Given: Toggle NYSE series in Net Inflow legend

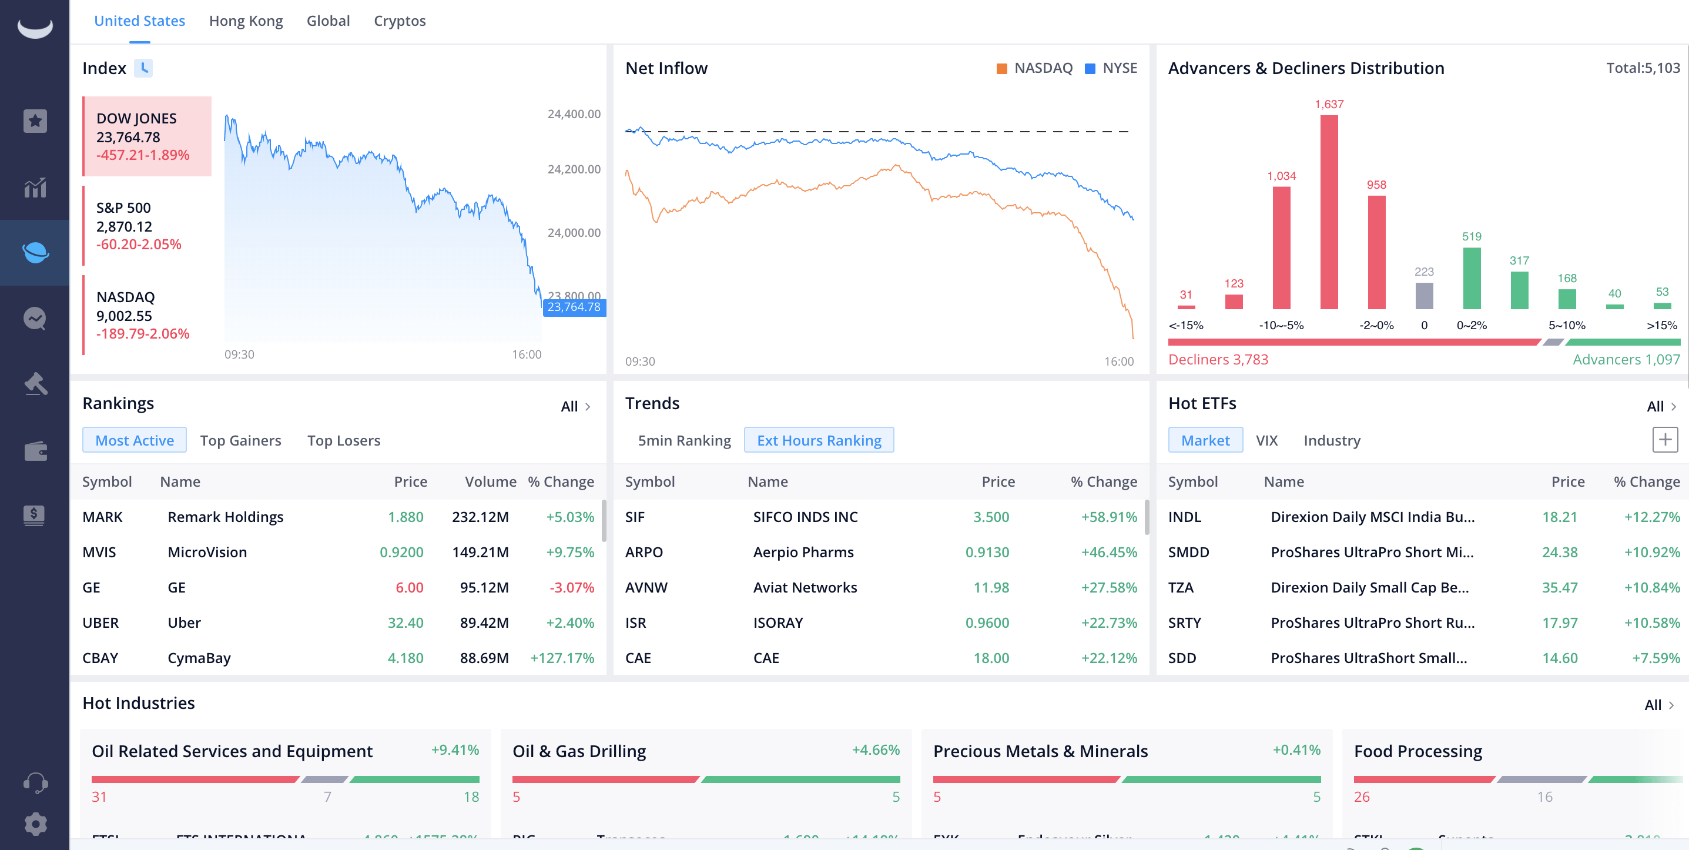Looking at the screenshot, I should point(1111,68).
